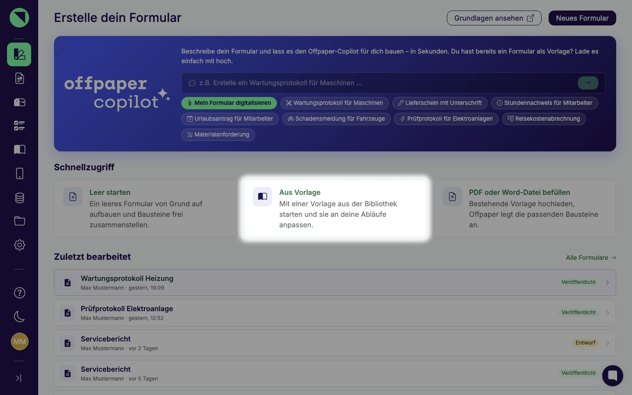Open the database sidebar icon

click(19, 197)
